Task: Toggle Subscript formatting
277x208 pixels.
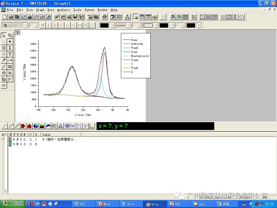Action: [67, 25]
